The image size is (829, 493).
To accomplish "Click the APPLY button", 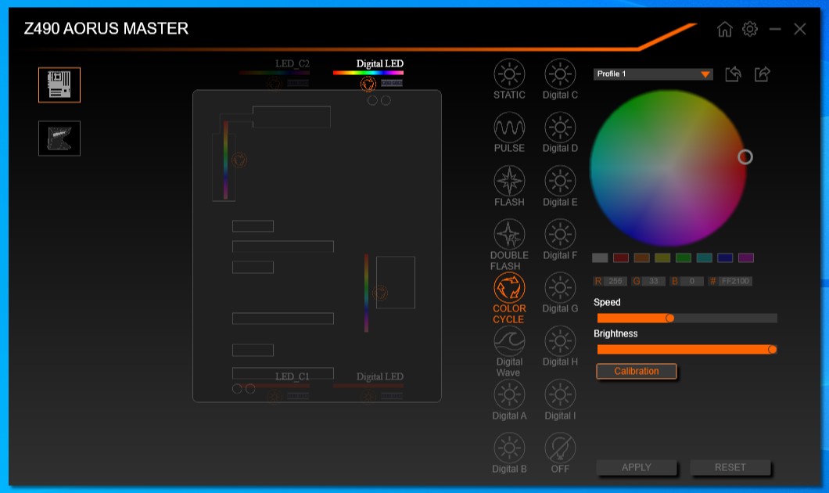I will click(x=637, y=468).
